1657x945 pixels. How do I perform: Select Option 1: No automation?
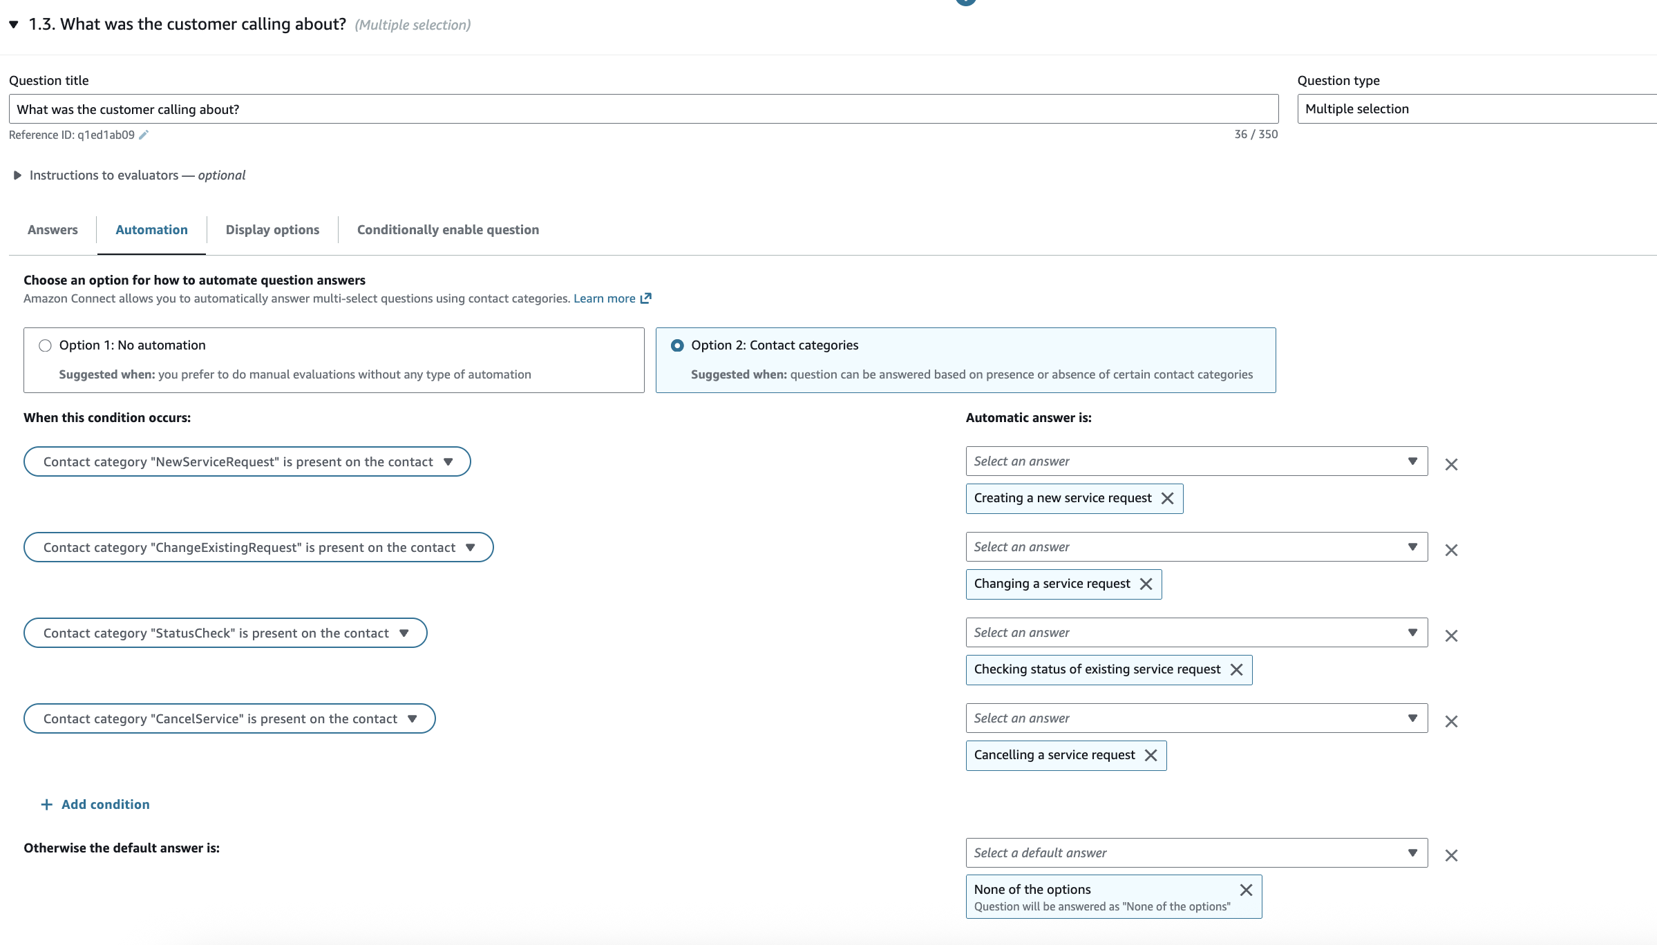[45, 345]
